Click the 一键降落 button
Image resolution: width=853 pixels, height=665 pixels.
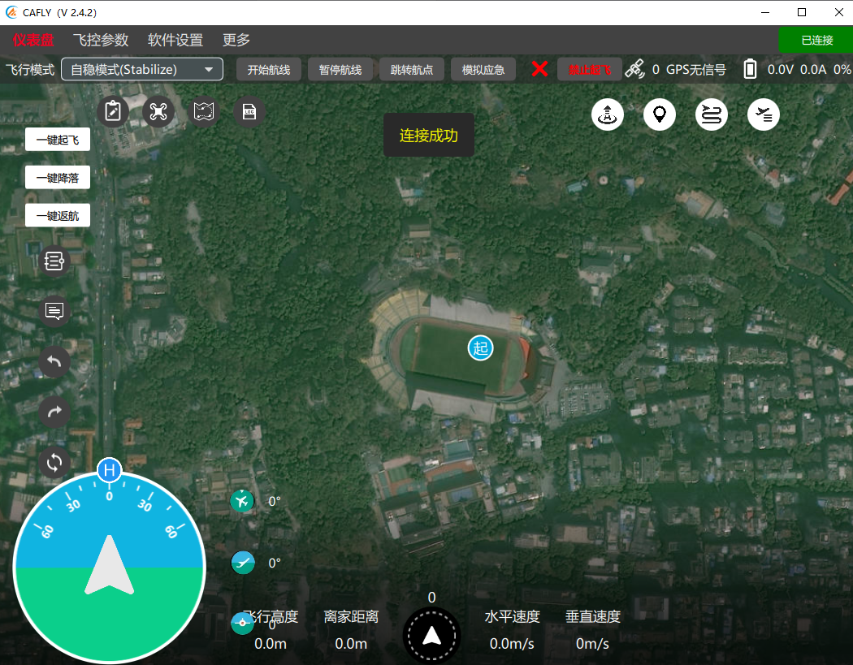tap(58, 178)
